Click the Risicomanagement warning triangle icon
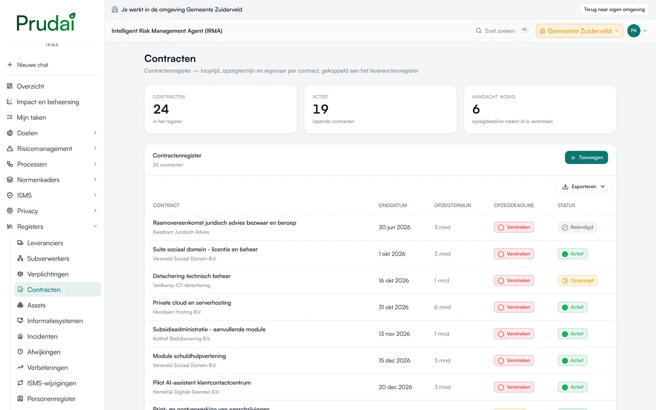The width and height of the screenshot is (656, 410). [x=10, y=149]
